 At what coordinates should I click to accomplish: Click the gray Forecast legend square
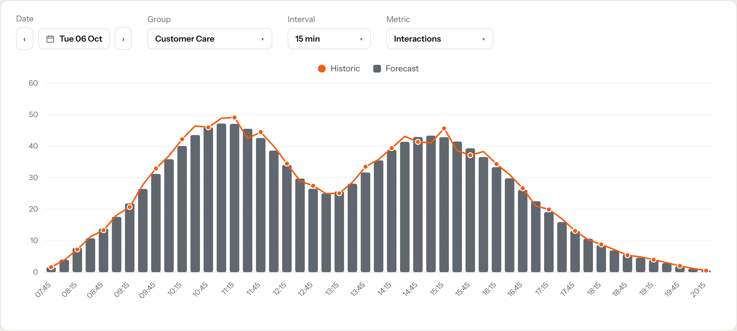click(377, 69)
